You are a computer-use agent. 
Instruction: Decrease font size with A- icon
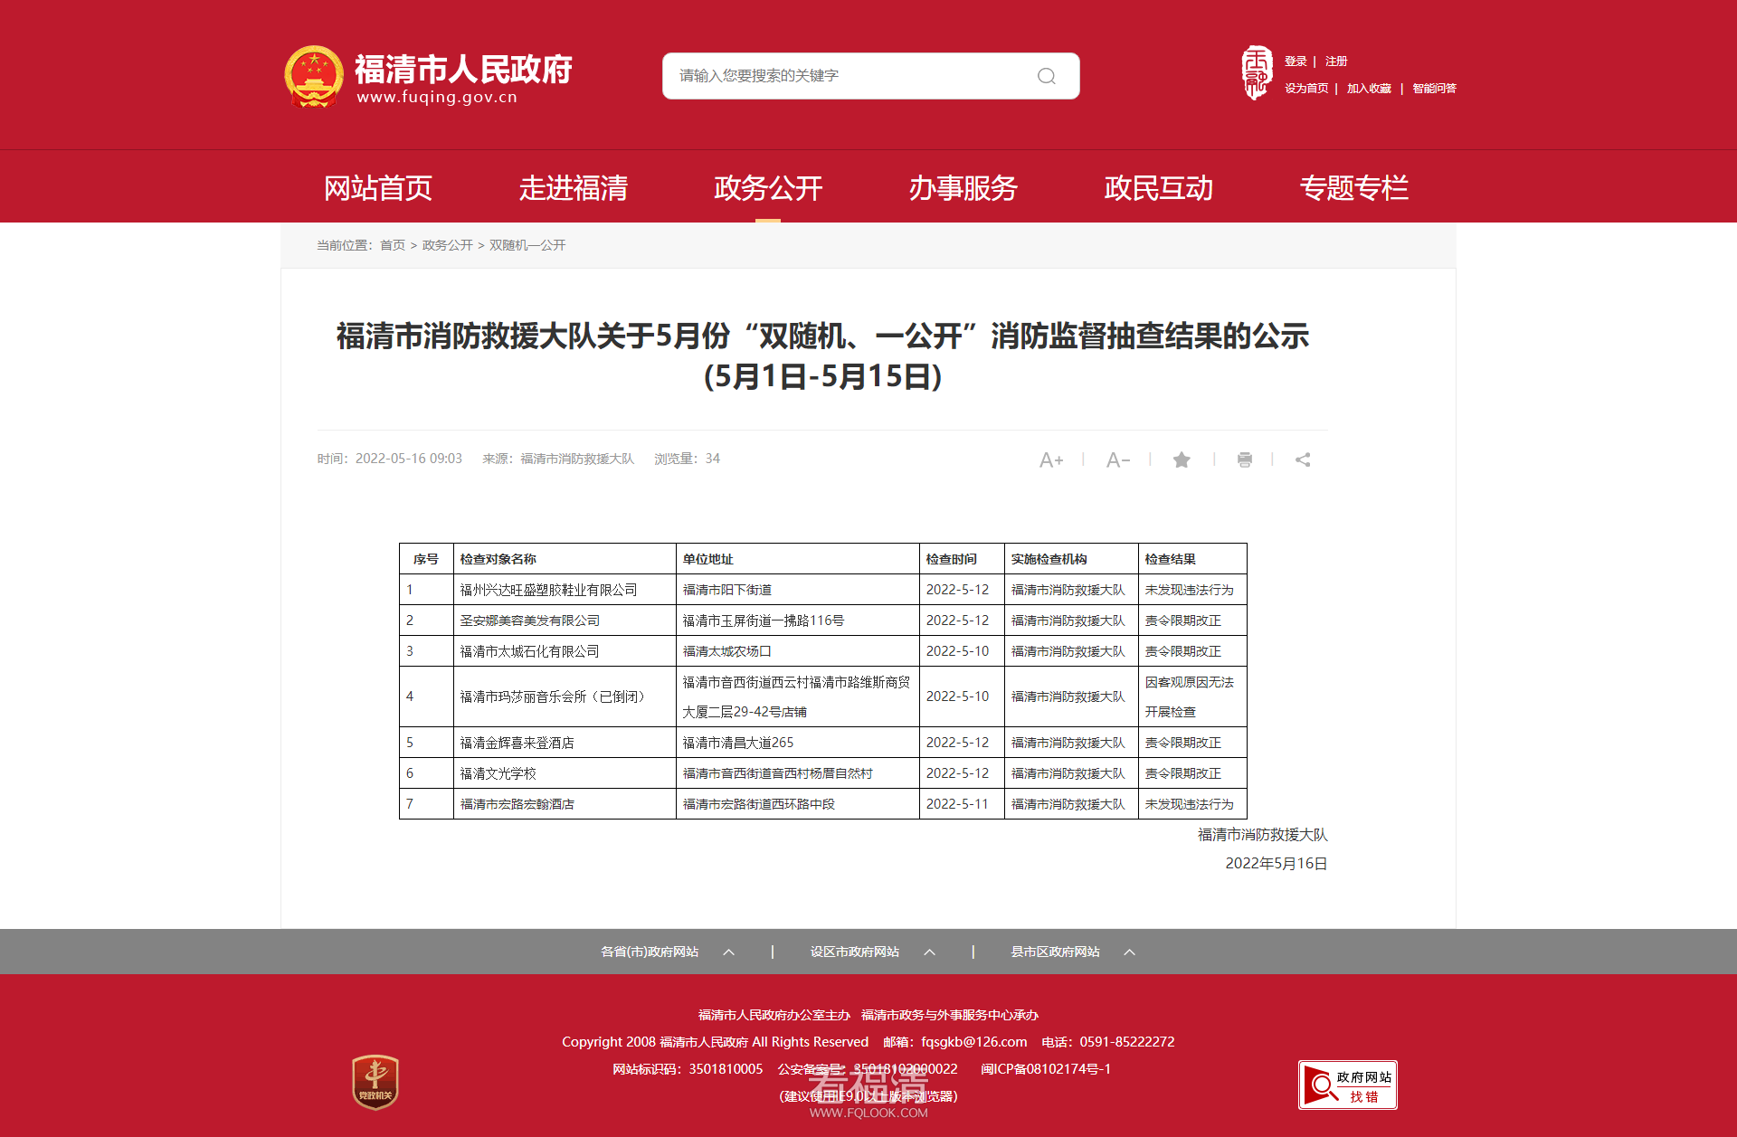[x=1117, y=460]
